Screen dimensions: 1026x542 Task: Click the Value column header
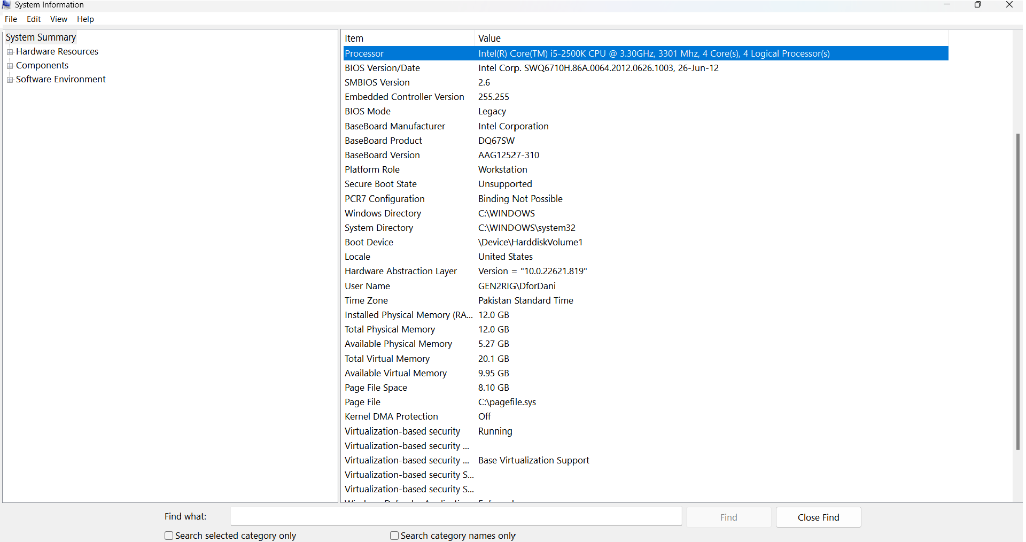[711, 38]
